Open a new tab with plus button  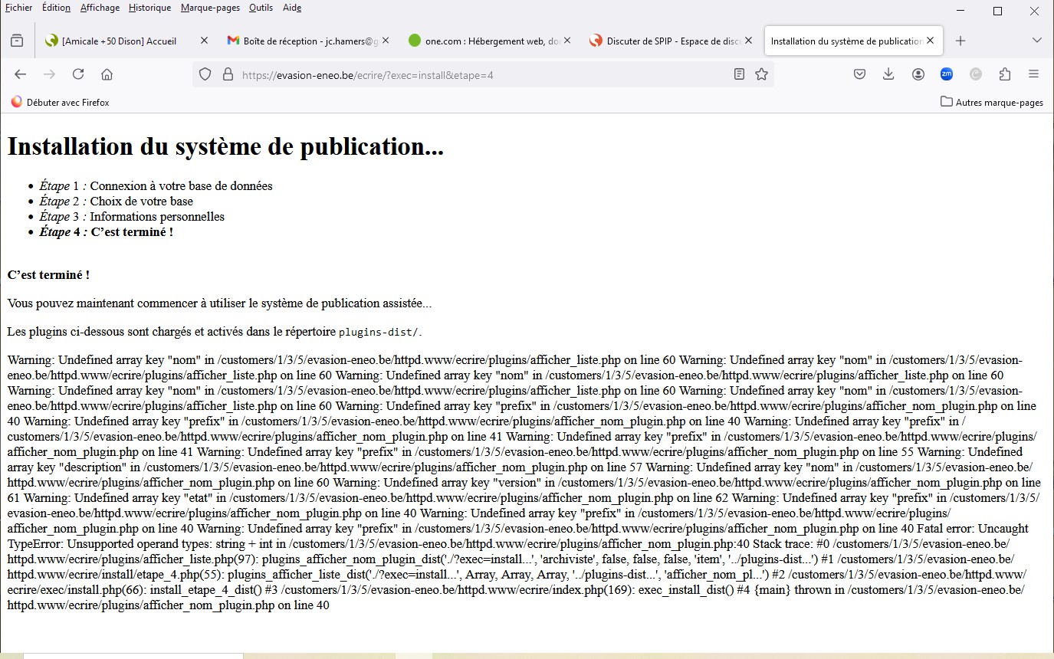pos(960,41)
